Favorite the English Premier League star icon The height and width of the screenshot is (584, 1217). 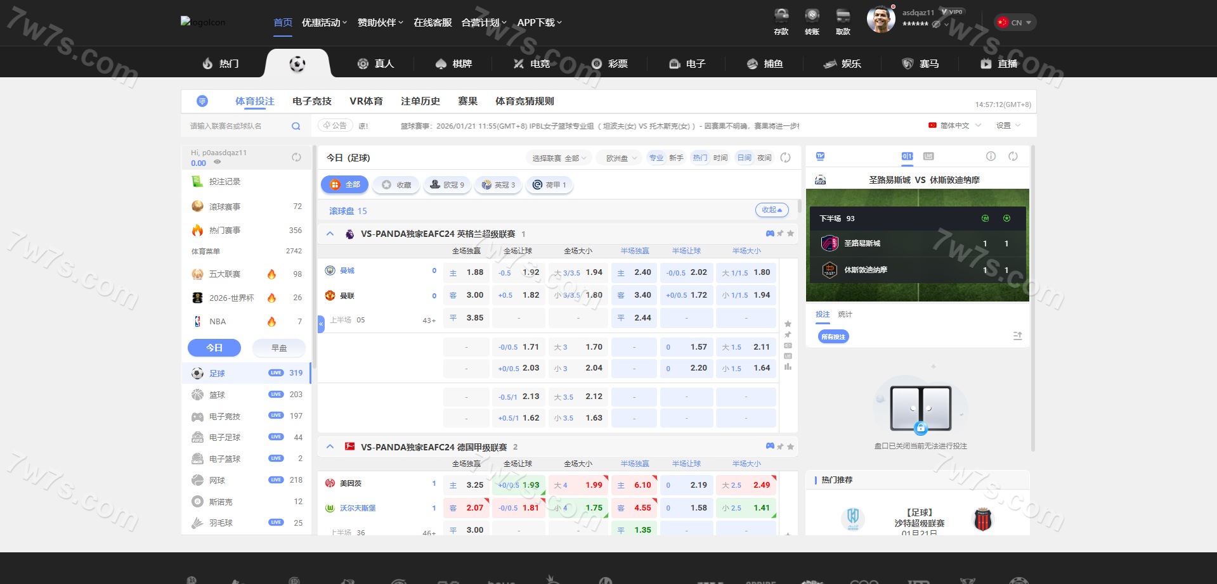click(x=790, y=234)
